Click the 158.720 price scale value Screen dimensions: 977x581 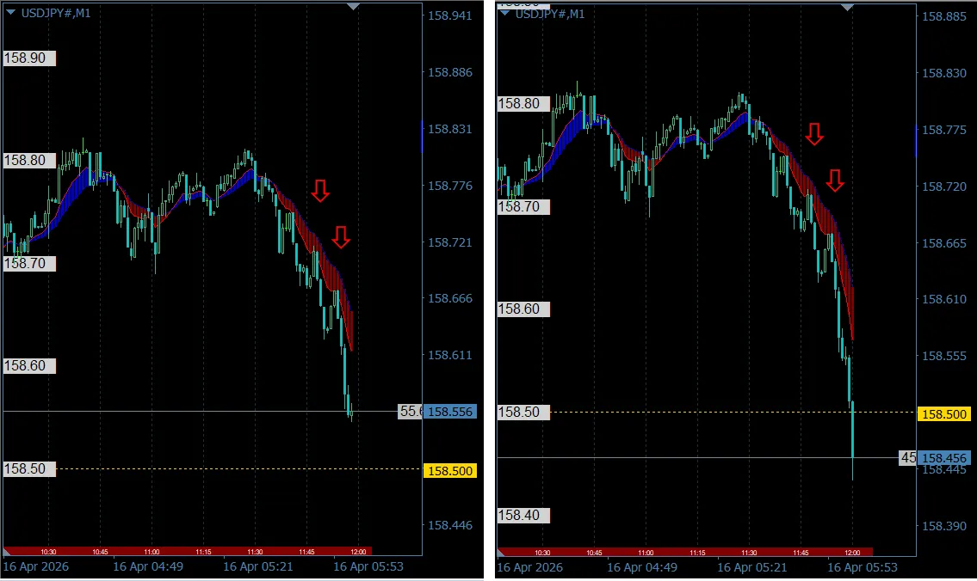pyautogui.click(x=944, y=187)
